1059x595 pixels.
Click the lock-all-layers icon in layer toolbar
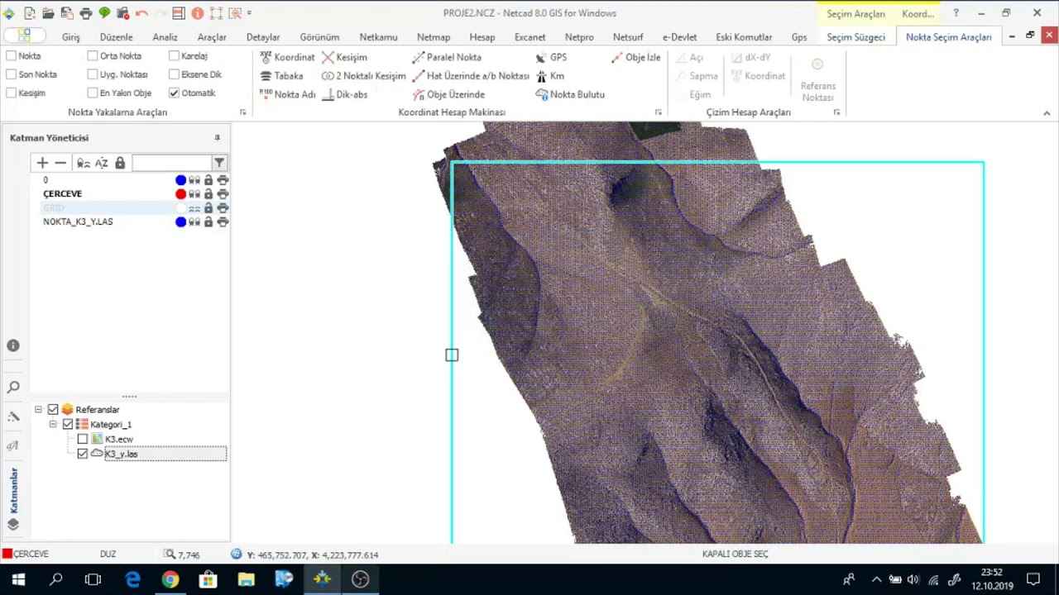pos(120,163)
